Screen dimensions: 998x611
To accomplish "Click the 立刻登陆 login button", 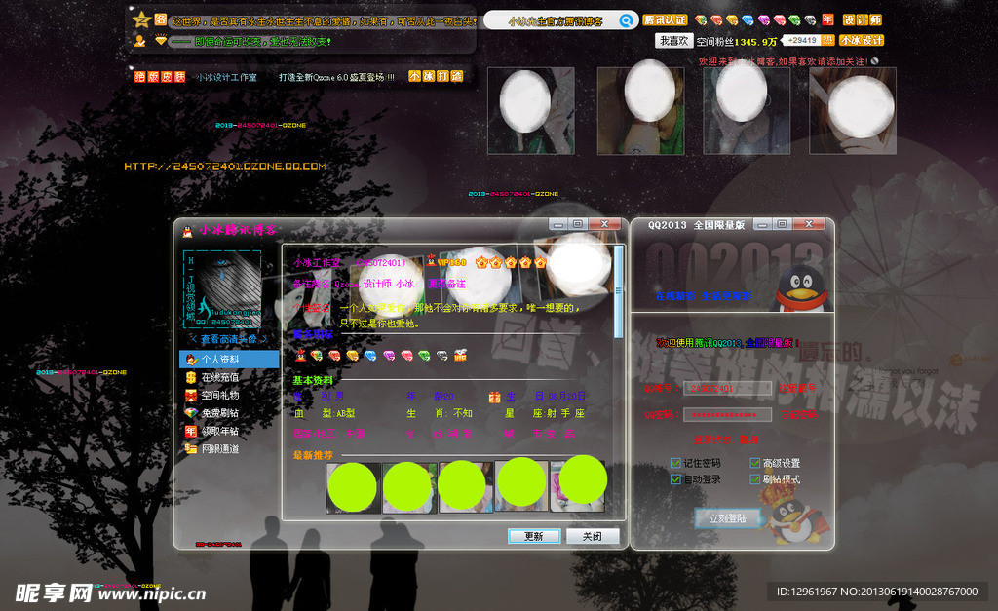I will [x=727, y=518].
